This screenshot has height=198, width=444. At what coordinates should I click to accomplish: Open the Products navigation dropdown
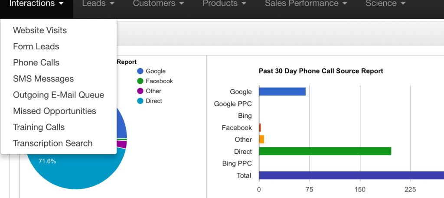coord(225,4)
